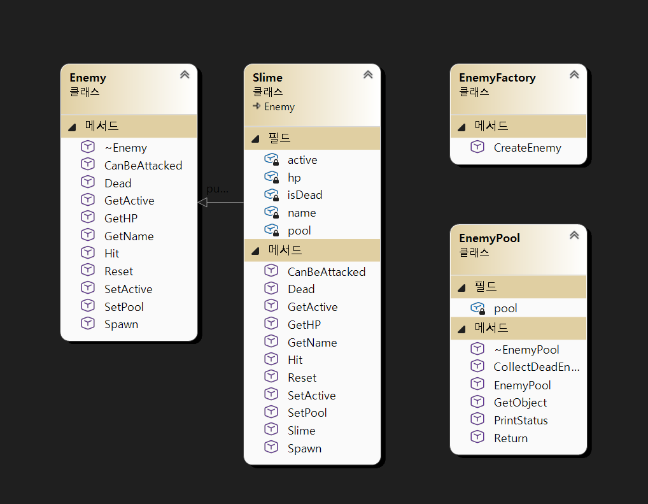Viewport: 648px width, 504px height.
Task: Collapse the 메서드 section in EnemyPool class
Action: 461,329
